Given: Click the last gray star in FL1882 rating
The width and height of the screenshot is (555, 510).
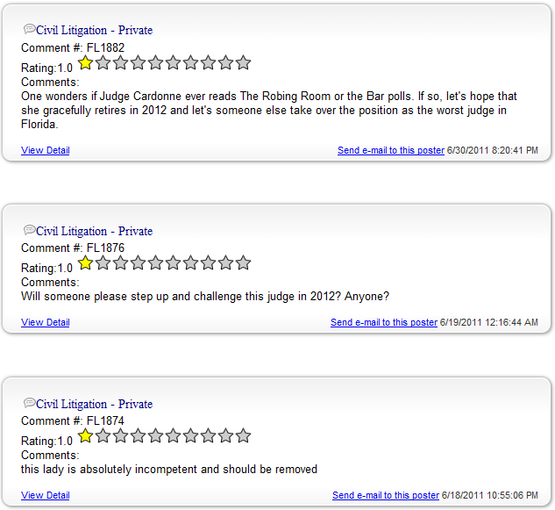Looking at the screenshot, I should (243, 62).
